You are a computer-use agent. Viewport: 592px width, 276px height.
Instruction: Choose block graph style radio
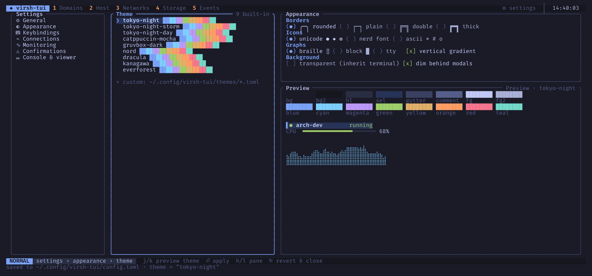pyautogui.click(x=337, y=51)
